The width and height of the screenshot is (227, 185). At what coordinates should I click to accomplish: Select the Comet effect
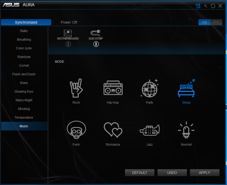coord(24,66)
